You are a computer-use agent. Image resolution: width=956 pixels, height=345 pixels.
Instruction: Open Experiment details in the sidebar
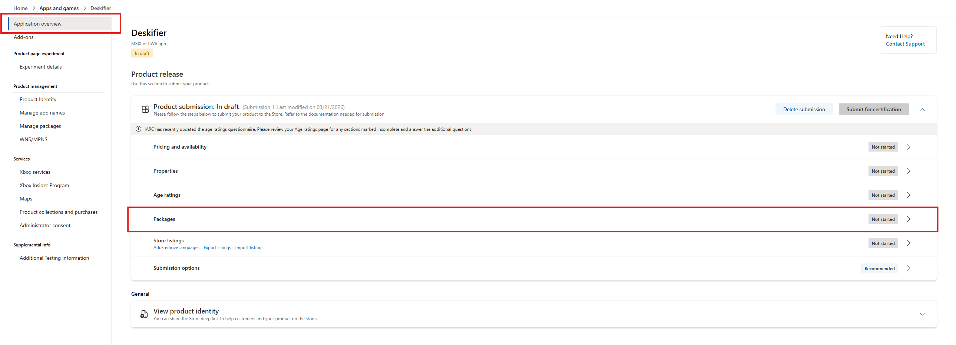(40, 67)
